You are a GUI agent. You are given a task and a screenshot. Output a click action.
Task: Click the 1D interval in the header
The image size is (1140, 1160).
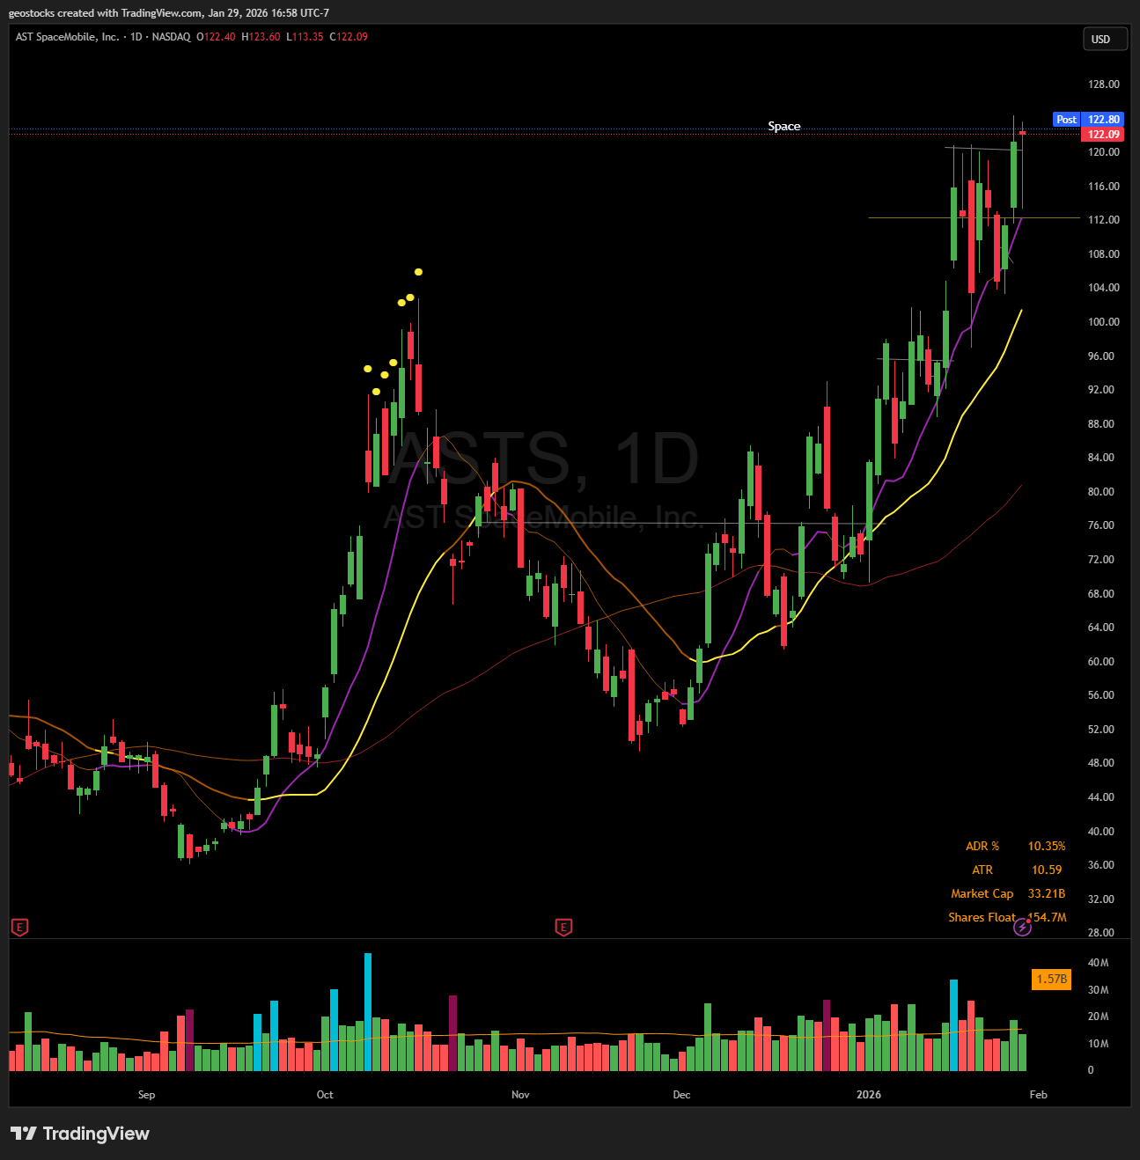coord(136,37)
